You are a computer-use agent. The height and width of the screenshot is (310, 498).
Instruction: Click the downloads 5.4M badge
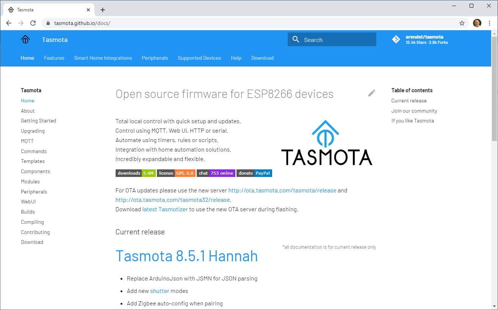pos(135,173)
